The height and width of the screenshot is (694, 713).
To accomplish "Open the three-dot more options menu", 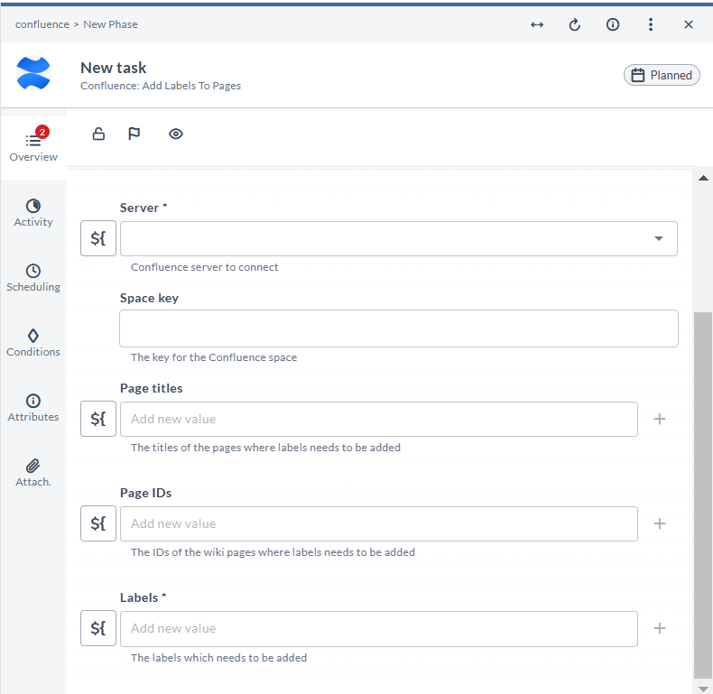I will [x=651, y=25].
